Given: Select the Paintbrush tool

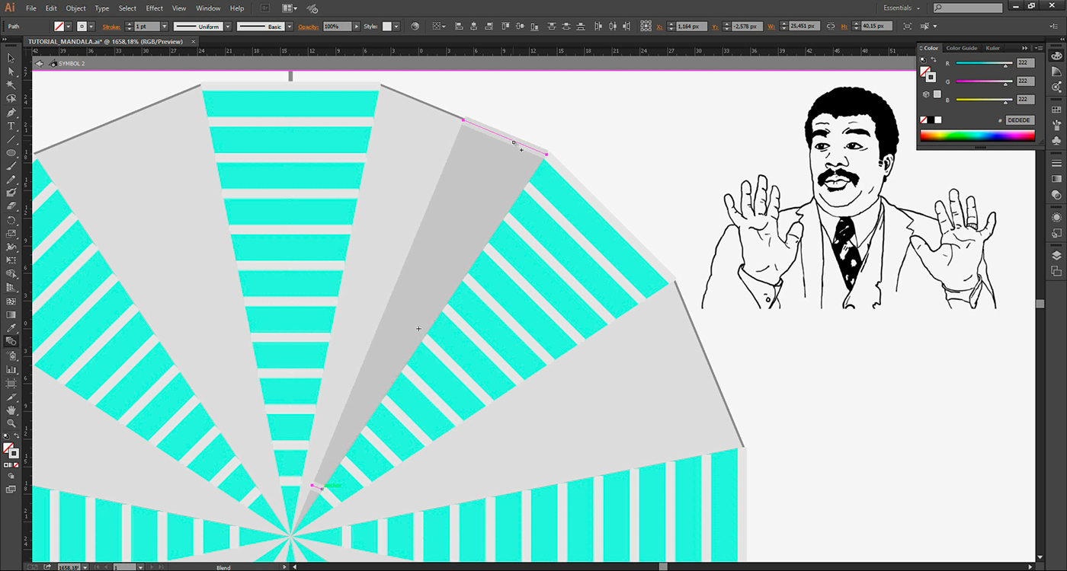Looking at the screenshot, I should (11, 167).
